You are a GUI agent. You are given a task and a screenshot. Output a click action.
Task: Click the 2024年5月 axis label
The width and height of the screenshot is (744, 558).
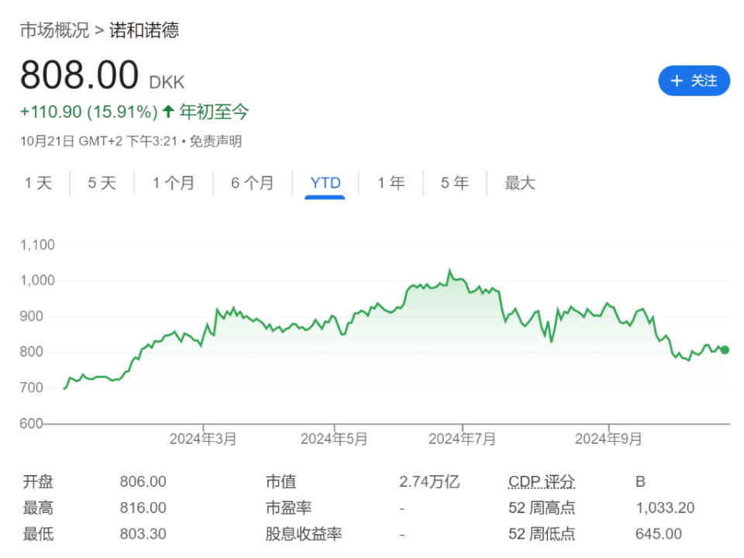[334, 439]
